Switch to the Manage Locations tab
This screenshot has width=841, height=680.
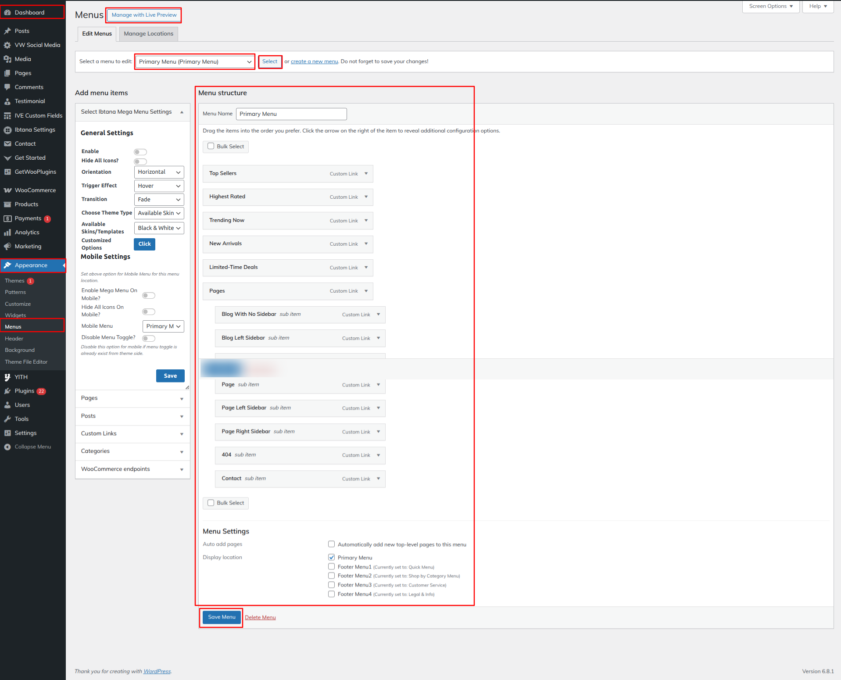(x=148, y=34)
